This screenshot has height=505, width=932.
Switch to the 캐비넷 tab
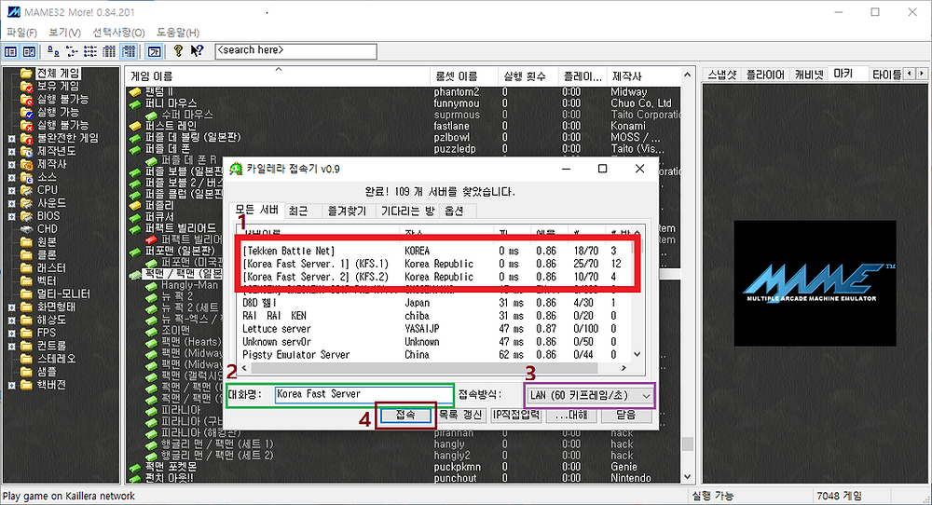tap(809, 75)
